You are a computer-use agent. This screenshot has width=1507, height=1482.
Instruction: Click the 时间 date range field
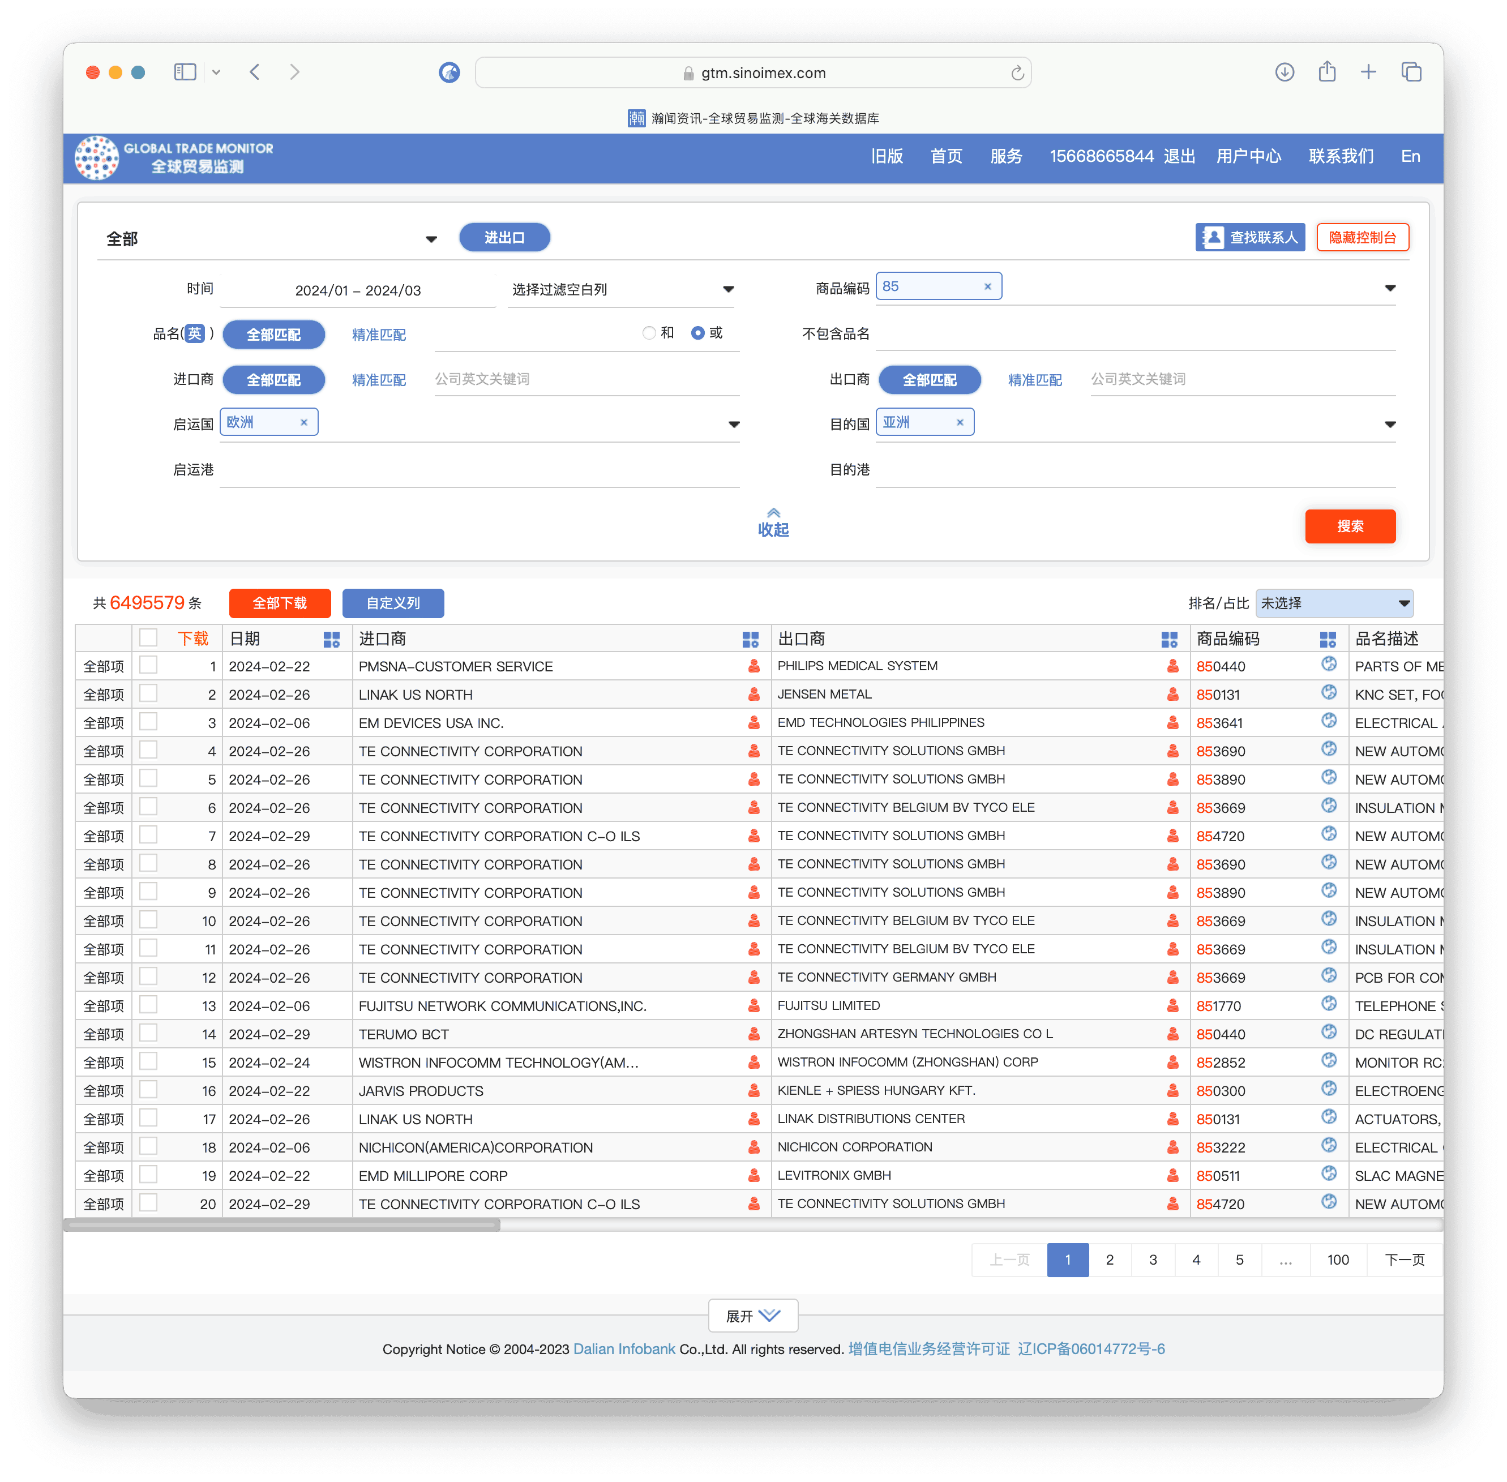[x=357, y=290]
